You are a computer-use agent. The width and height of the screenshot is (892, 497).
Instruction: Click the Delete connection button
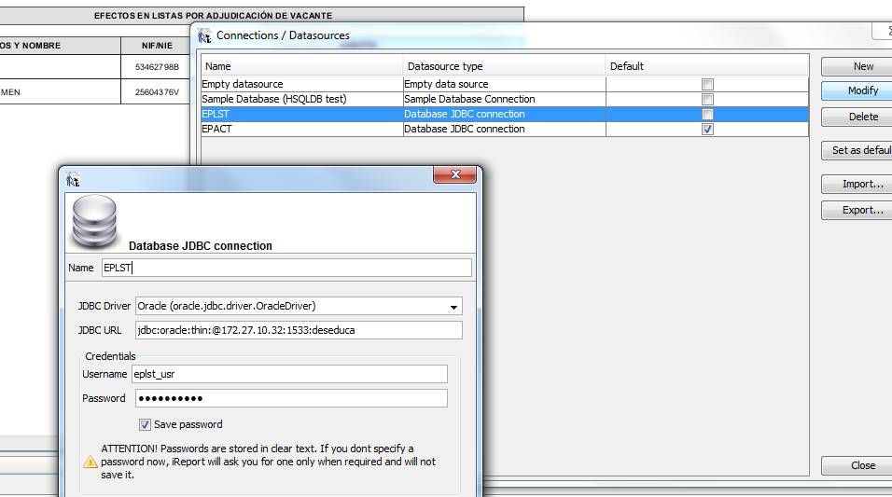click(863, 117)
